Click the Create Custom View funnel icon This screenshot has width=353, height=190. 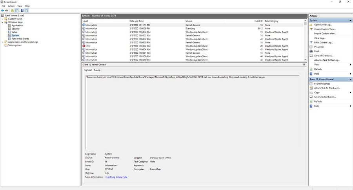(311, 29)
